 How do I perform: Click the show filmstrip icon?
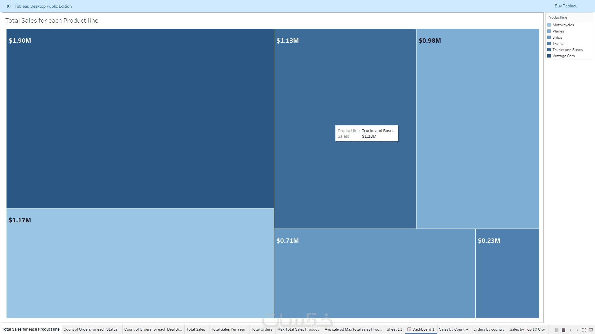557,330
